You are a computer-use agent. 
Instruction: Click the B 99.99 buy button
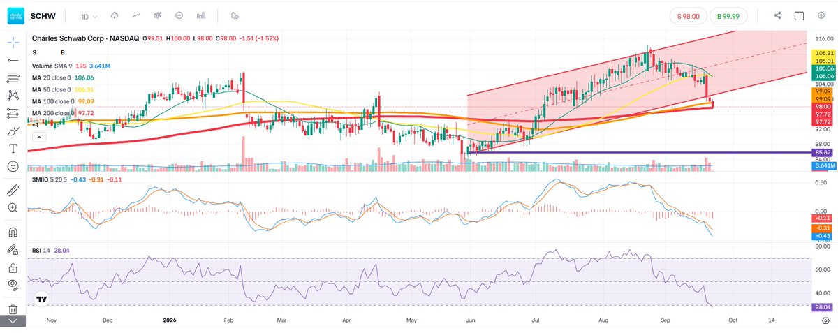pos(728,15)
